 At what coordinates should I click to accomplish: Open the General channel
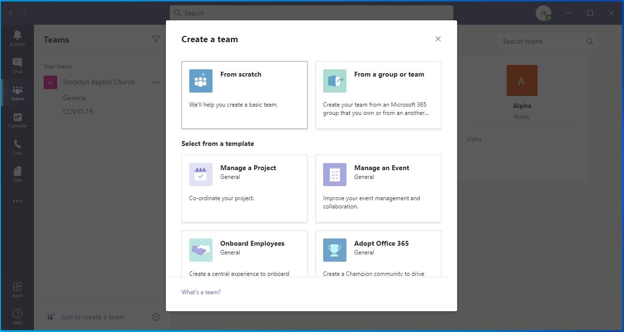75,98
